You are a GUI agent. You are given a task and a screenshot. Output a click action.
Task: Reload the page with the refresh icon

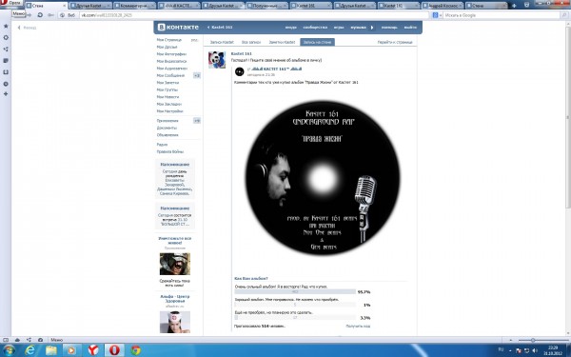coord(40,15)
